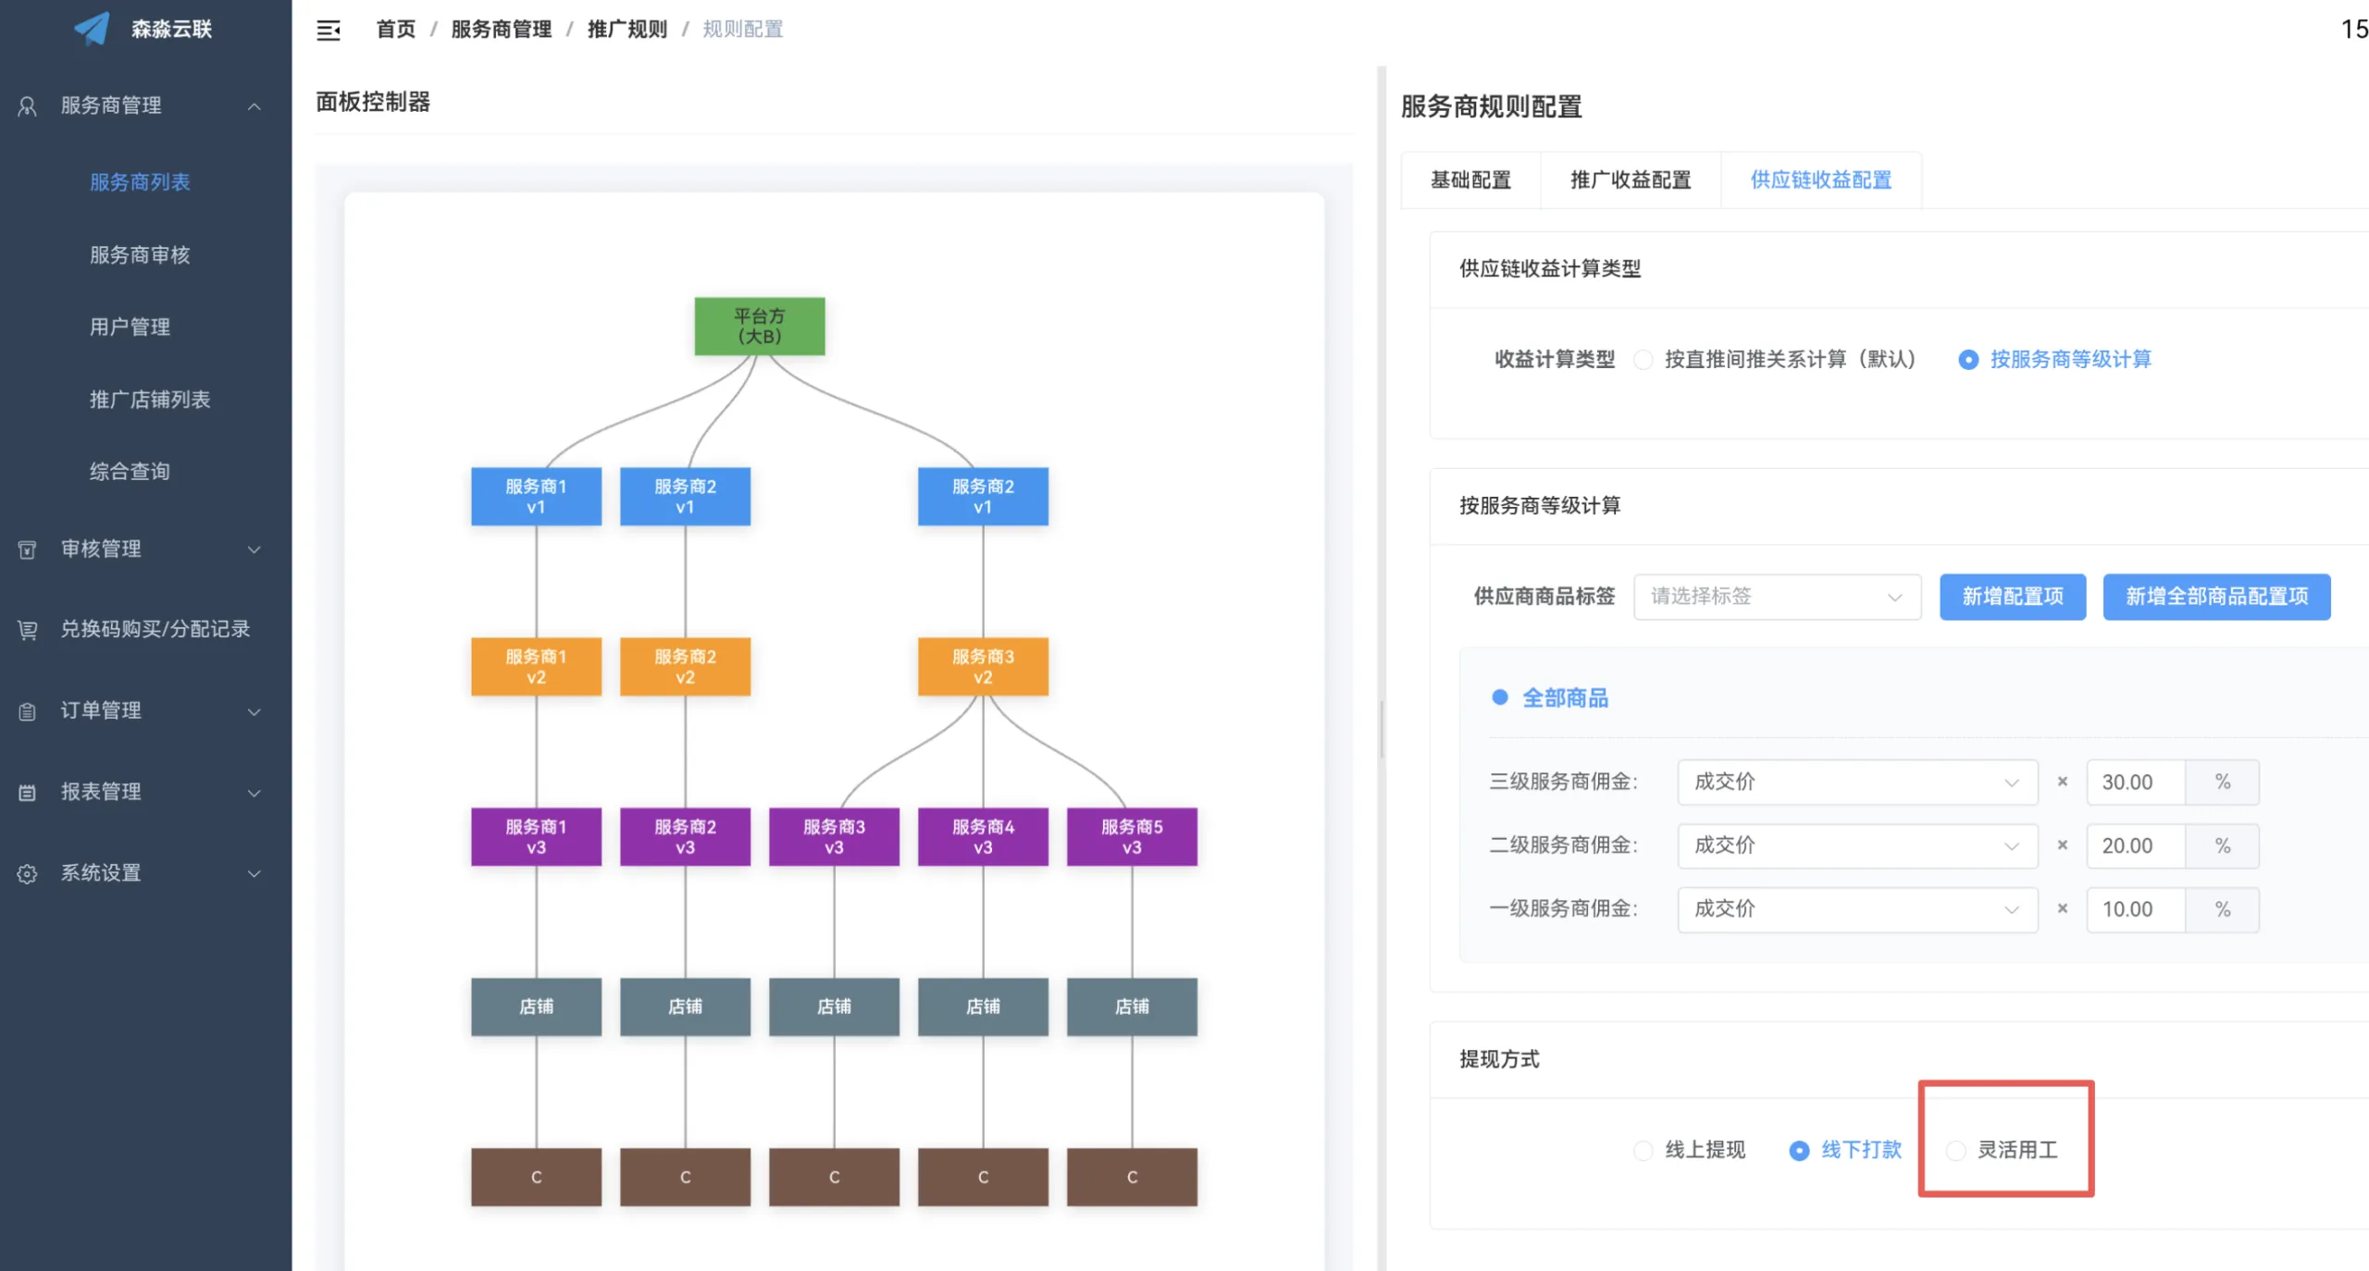Select the 灵活用工 radio option

tap(1954, 1150)
